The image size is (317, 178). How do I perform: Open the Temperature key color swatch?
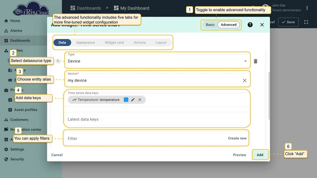[126, 100]
